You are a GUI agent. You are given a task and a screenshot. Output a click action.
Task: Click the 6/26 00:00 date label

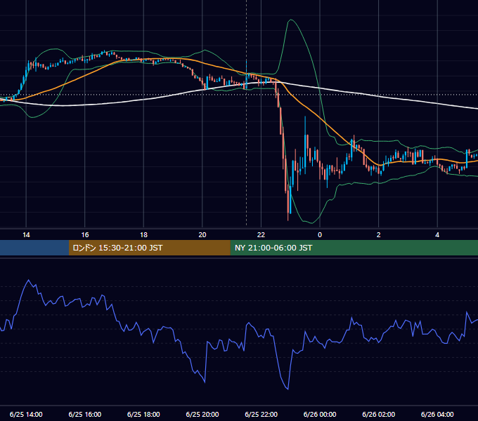click(320, 414)
